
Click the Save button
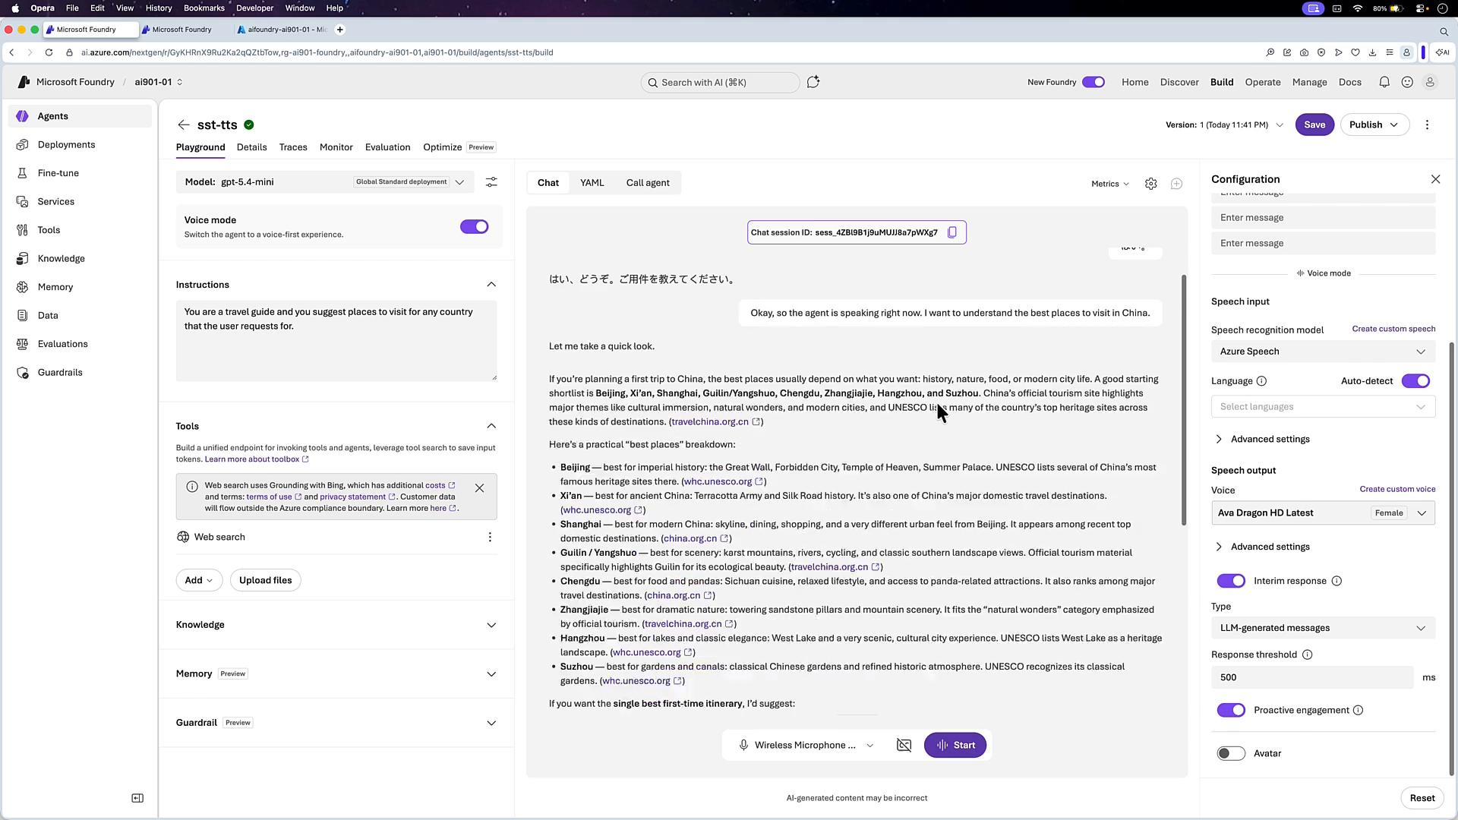pyautogui.click(x=1314, y=125)
